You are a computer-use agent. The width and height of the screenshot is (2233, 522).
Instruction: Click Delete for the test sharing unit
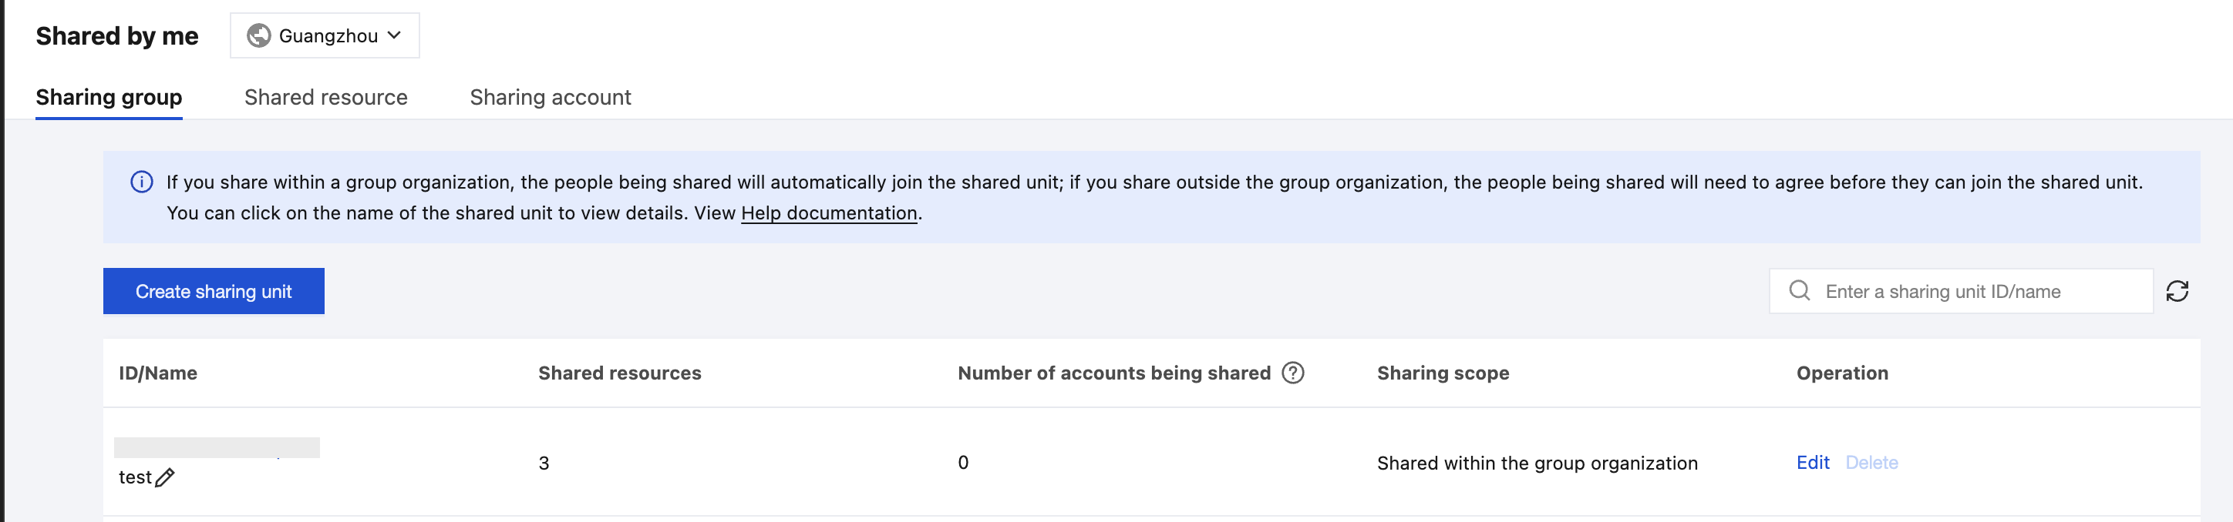coord(1871,463)
